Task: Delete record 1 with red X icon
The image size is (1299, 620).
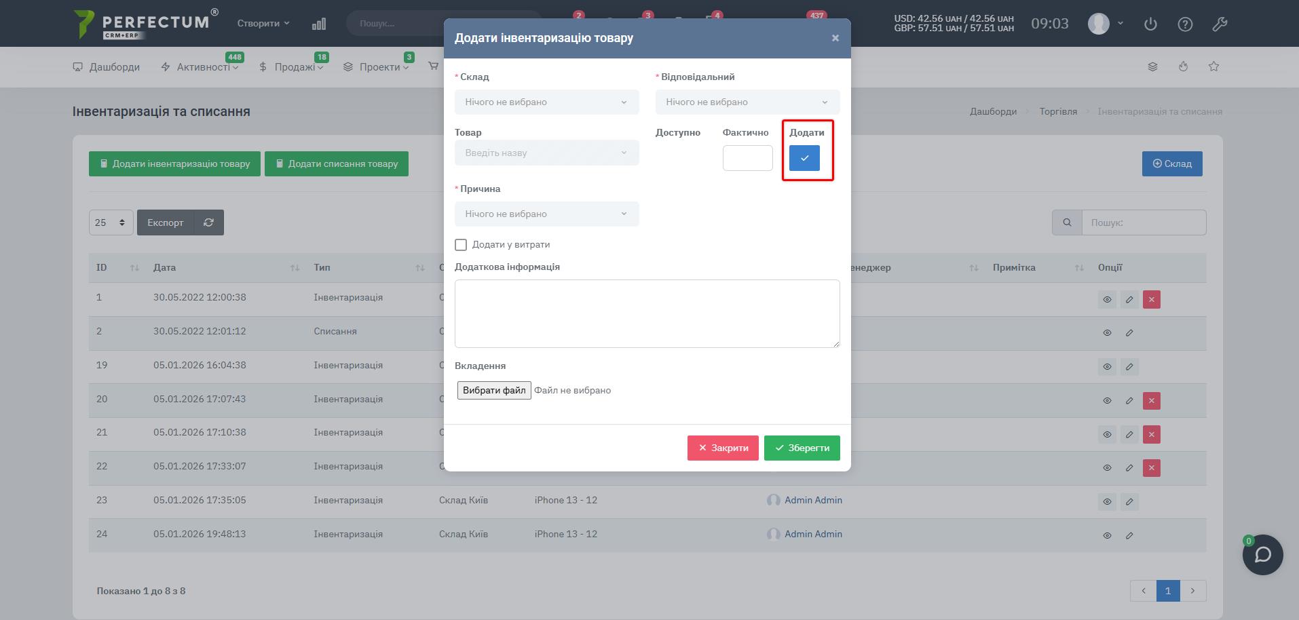Action: point(1151,299)
